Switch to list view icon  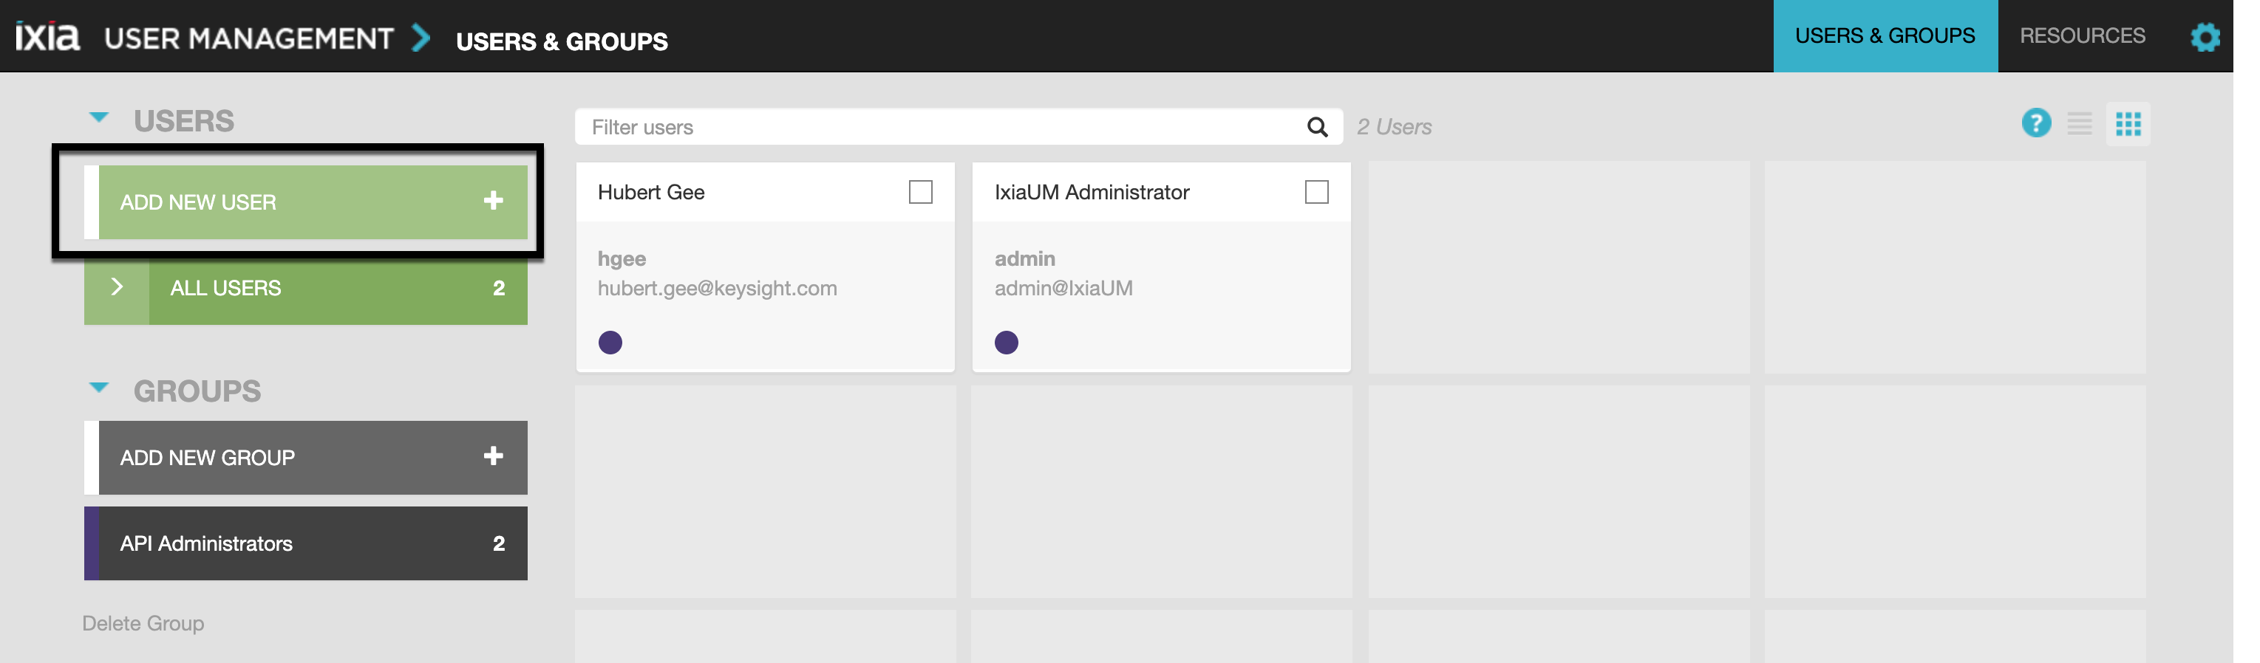(x=2078, y=123)
